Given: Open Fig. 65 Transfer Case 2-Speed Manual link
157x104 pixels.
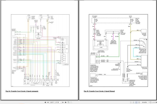Looking at the screenshot, I should point(99,91).
